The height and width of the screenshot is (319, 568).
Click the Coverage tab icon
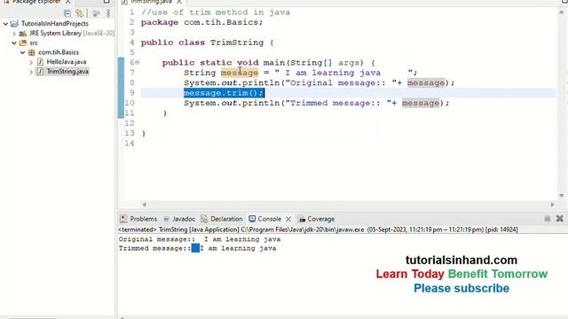point(302,219)
